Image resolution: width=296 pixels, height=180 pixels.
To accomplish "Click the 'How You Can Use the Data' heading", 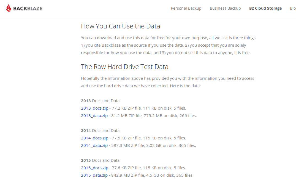I will coord(120,26).
